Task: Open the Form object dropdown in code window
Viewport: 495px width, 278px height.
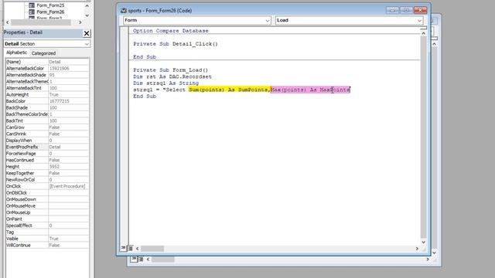Action: point(267,21)
